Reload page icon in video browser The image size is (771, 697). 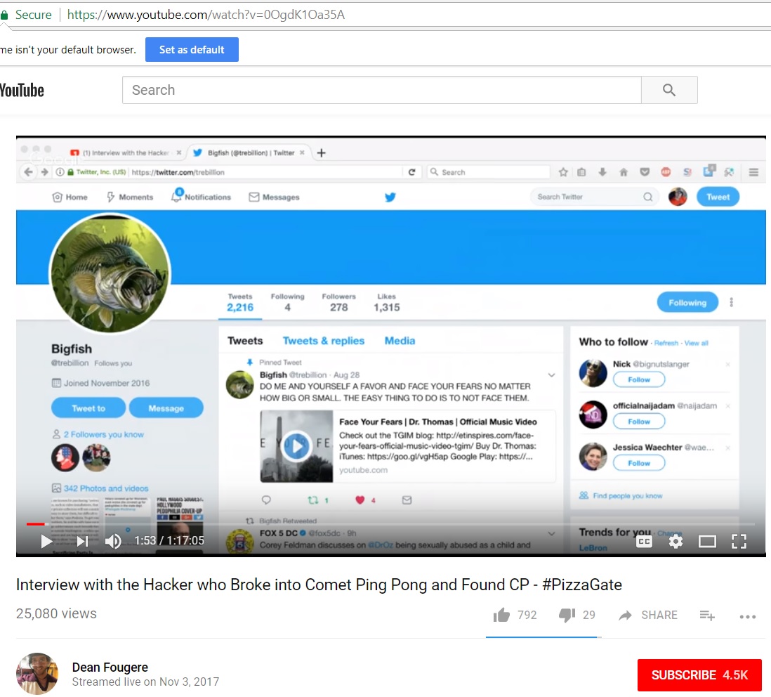412,171
